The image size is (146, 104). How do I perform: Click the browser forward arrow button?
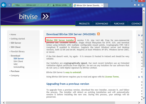9,5
